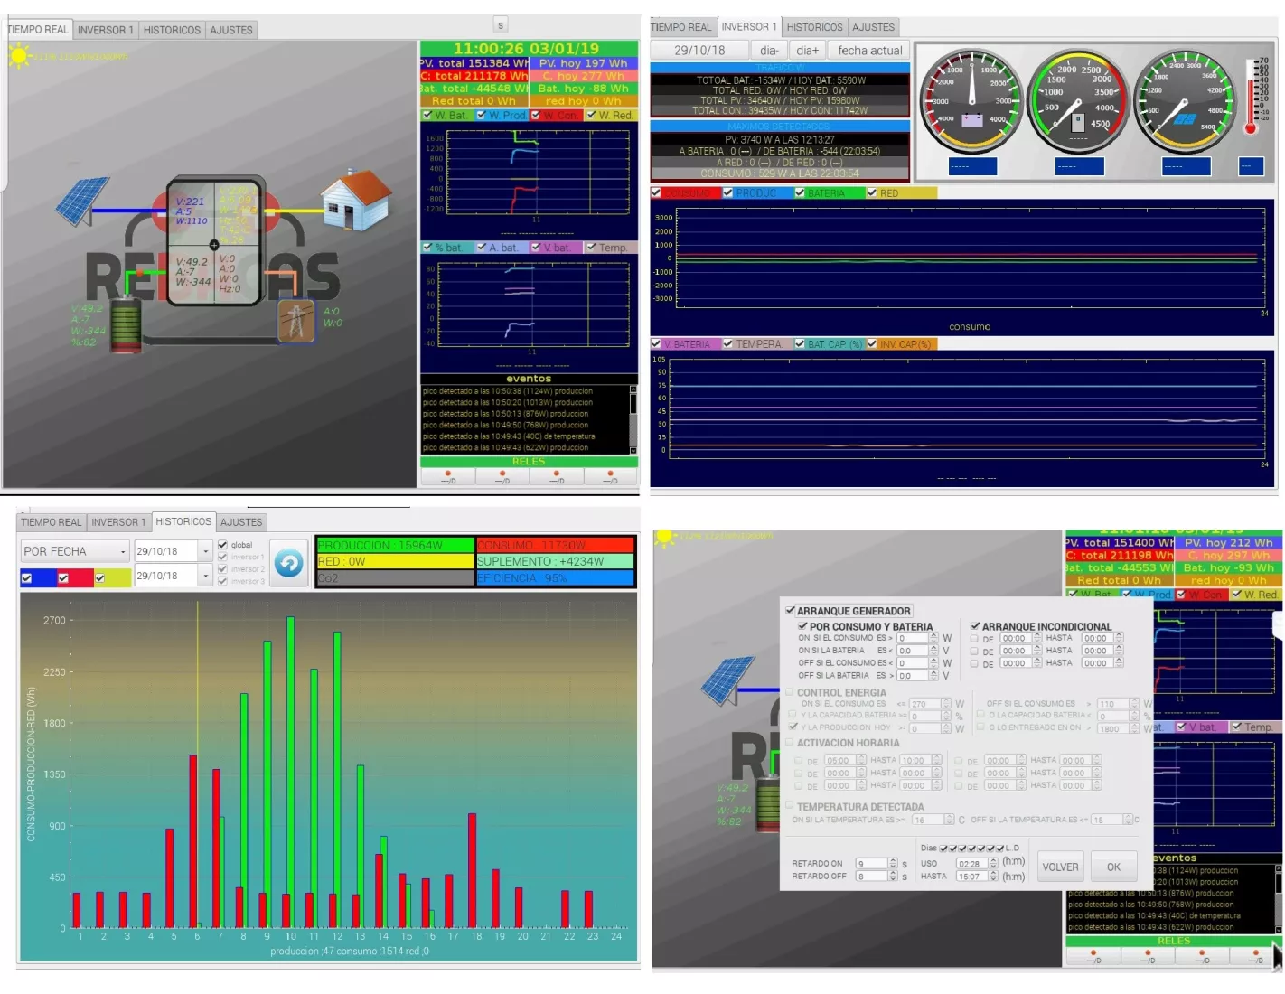Screen dimensions: 1285x994
Task: Adjust the USO time spinner arrows
Action: coord(993,864)
